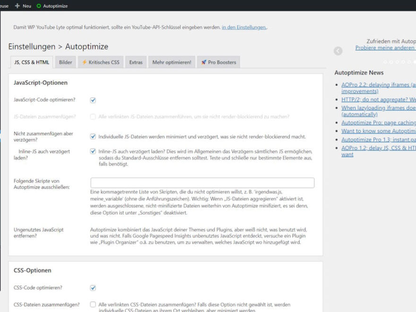416x312 pixels.
Task: Follow the "in den Einstellungen" link
Action: [244, 27]
